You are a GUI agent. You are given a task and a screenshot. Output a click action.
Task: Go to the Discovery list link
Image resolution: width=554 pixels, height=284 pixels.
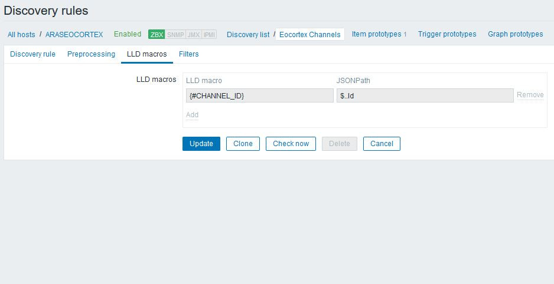click(x=248, y=35)
